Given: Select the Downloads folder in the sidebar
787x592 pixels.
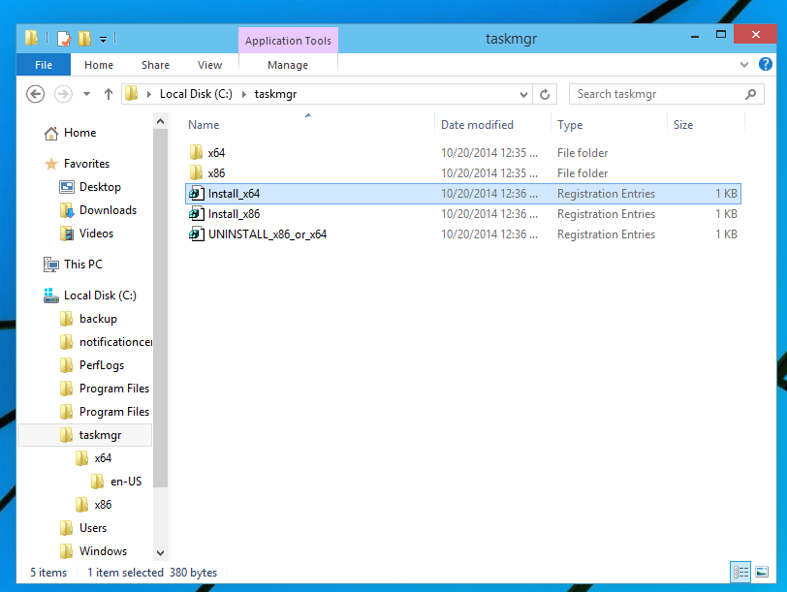Looking at the screenshot, I should [107, 210].
